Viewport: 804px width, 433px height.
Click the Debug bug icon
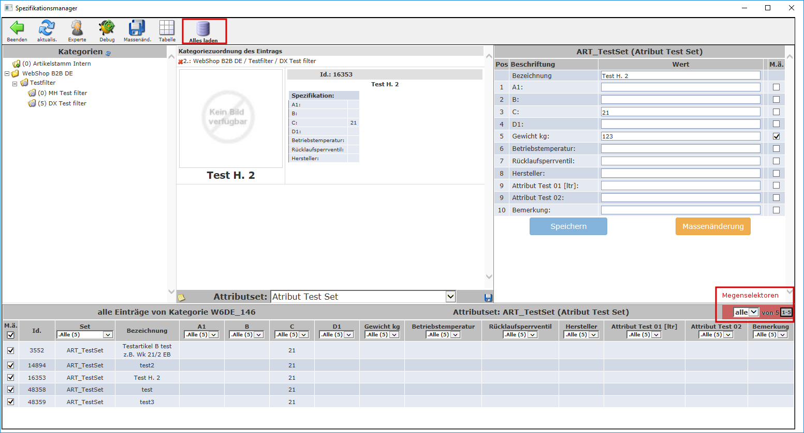click(x=107, y=28)
